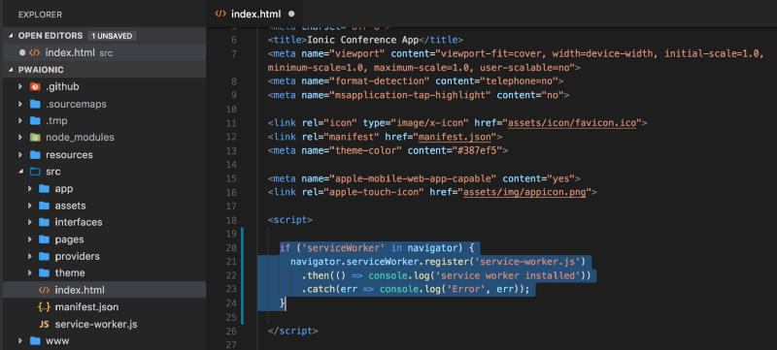Click the open src folder icon
This screenshot has height=350, width=777.
point(35,172)
